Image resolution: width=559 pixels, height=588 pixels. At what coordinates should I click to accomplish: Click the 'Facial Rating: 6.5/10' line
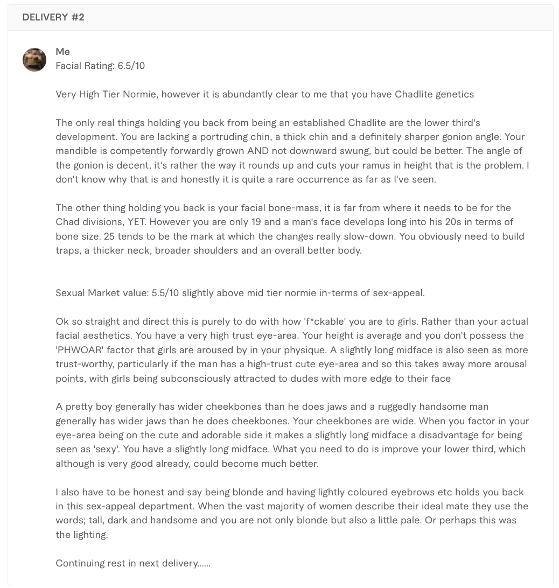(100, 66)
